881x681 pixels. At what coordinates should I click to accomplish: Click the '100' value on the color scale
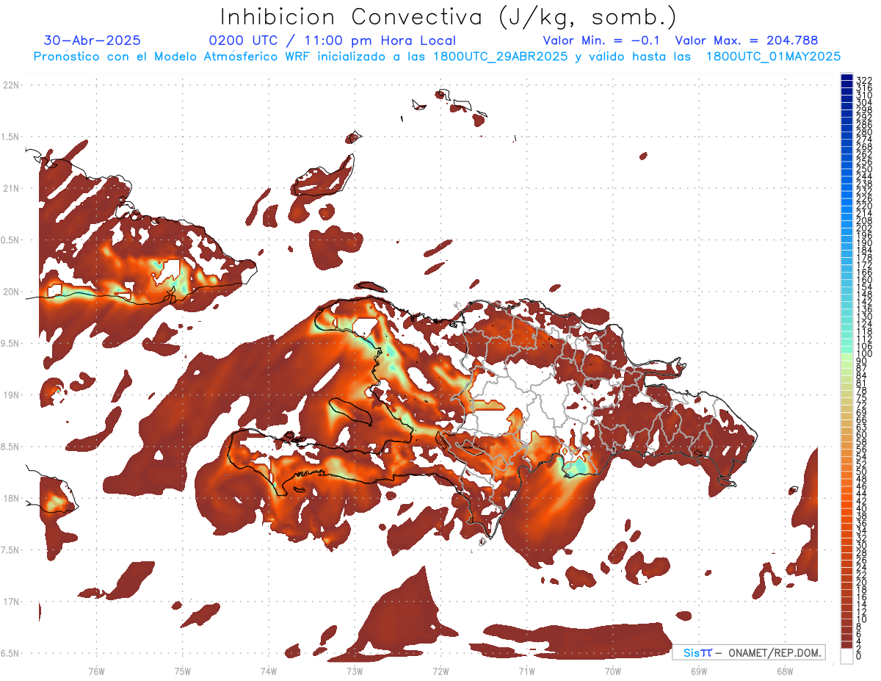[863, 353]
